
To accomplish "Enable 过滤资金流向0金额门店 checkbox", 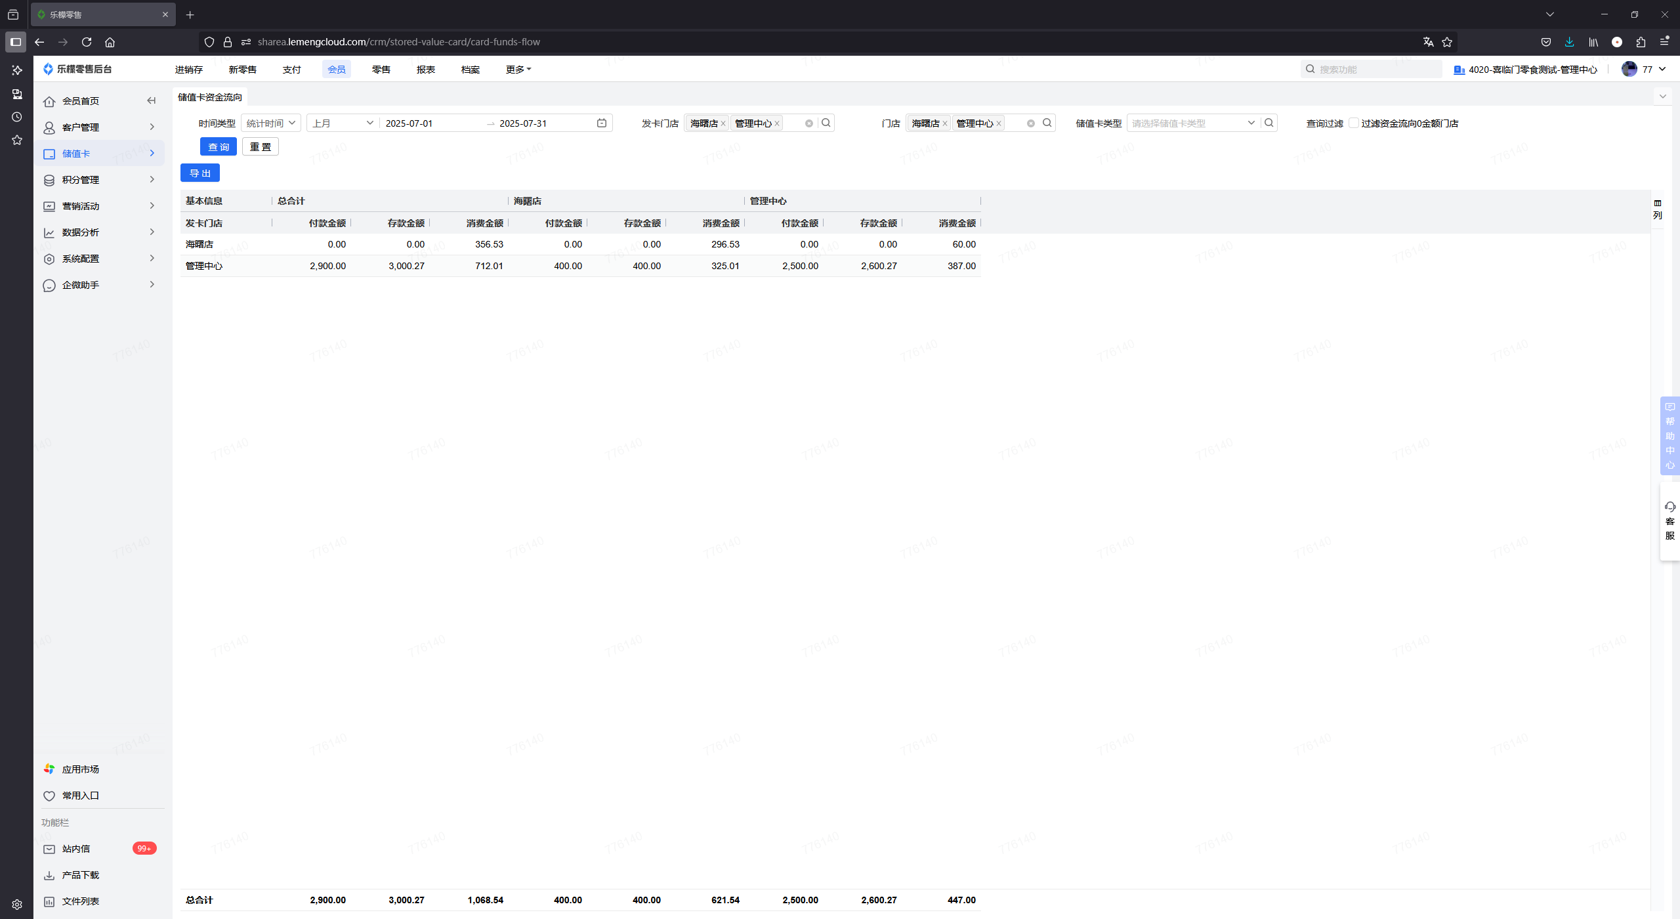I will click(x=1354, y=123).
